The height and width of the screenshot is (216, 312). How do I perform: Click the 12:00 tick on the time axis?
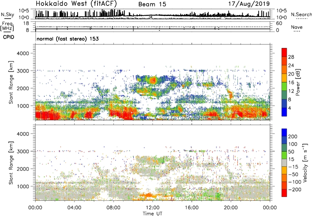(x=152, y=207)
